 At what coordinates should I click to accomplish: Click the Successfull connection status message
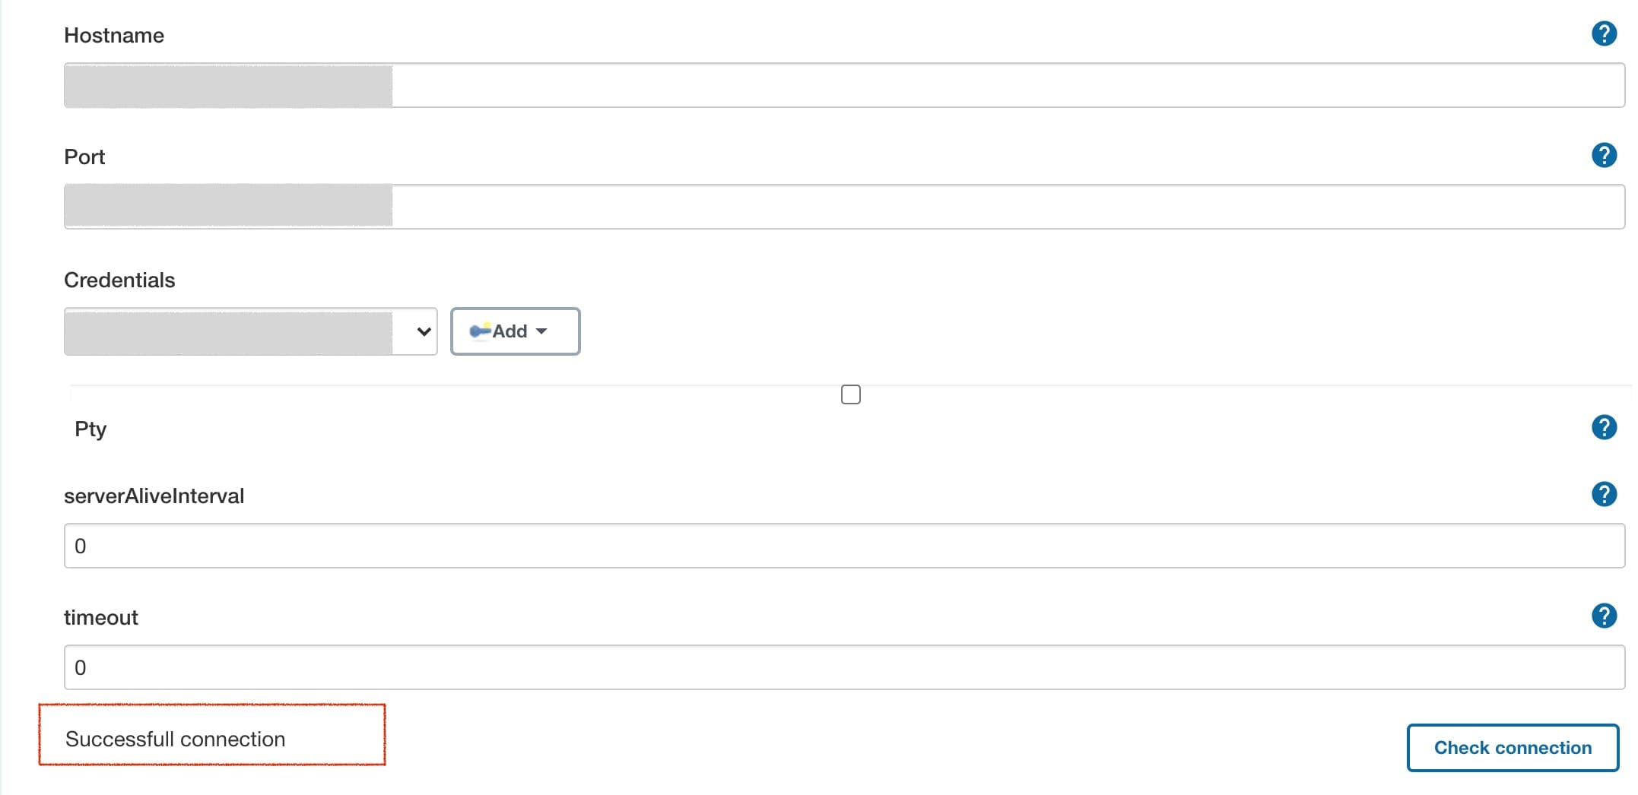tap(175, 739)
